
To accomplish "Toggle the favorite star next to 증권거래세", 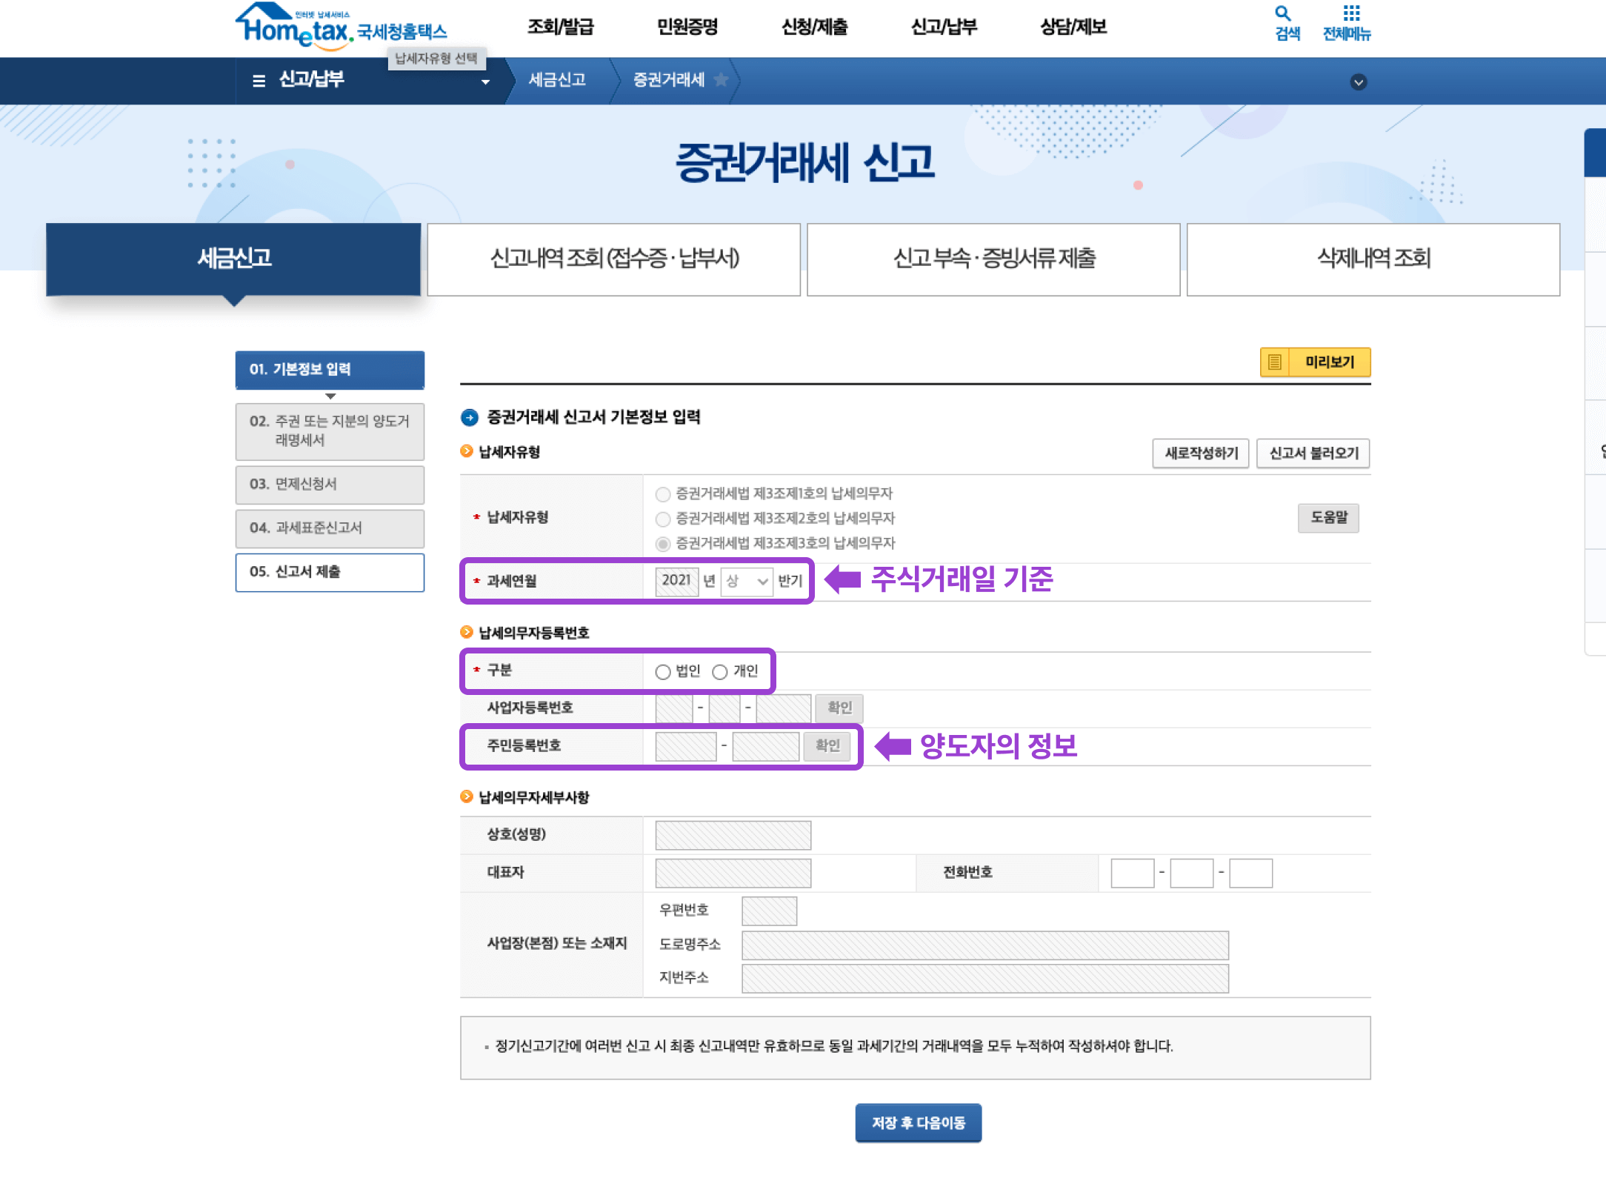I will pos(720,80).
